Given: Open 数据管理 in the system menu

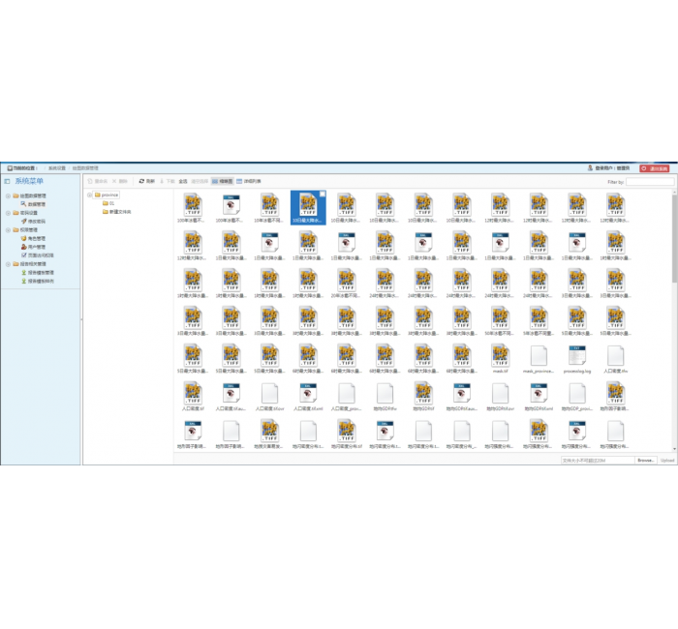Looking at the screenshot, I should (35, 204).
